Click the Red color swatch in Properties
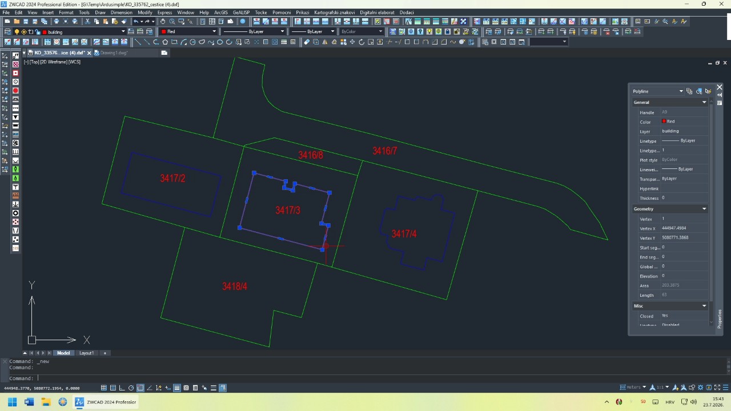 [664, 122]
